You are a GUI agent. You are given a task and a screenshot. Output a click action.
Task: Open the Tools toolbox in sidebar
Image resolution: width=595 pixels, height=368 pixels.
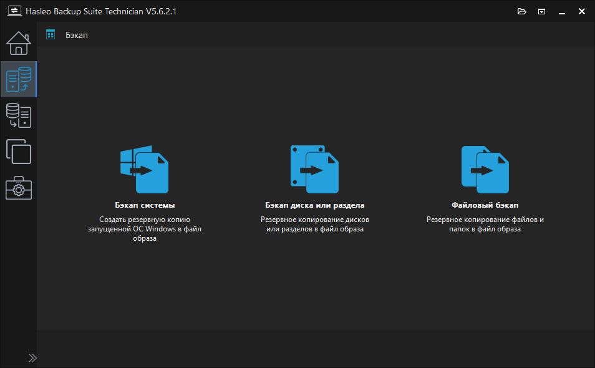(x=18, y=188)
